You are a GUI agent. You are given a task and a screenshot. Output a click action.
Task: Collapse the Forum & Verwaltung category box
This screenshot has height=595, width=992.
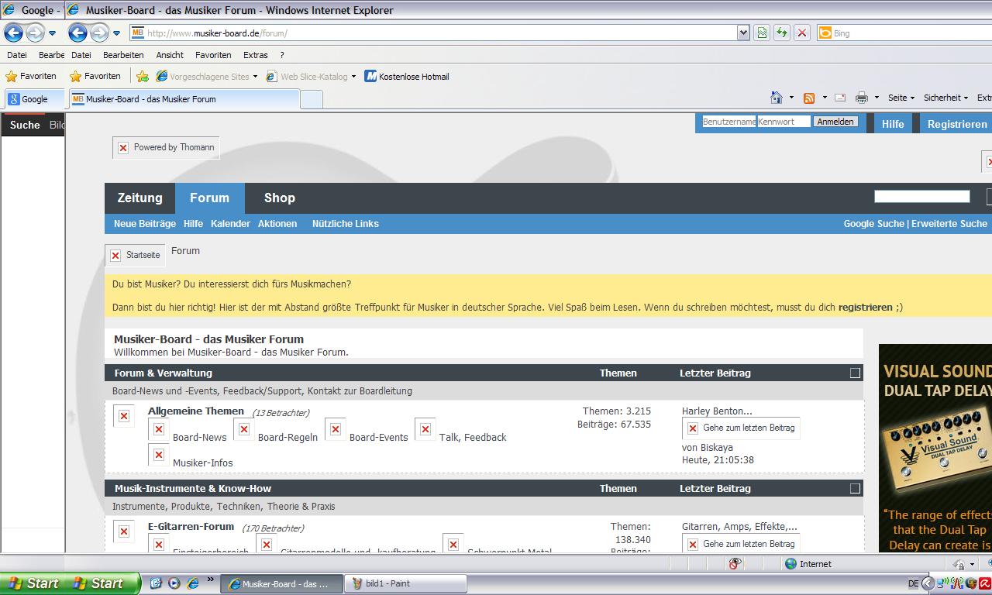pyautogui.click(x=855, y=373)
